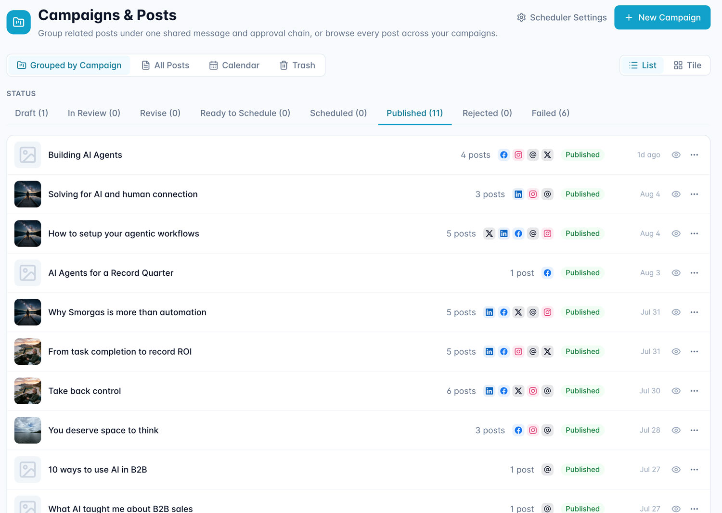Click eye icon for Take back control
Viewport: 722px width, 513px height.
[676, 391]
